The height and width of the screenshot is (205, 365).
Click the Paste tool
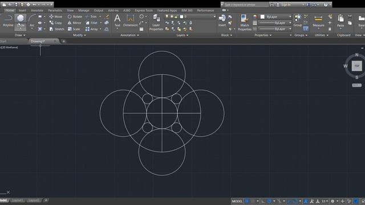coord(340,21)
